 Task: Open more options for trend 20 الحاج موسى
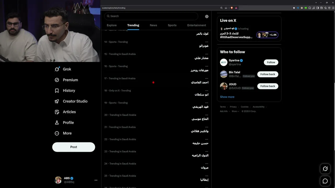(x=206, y=115)
